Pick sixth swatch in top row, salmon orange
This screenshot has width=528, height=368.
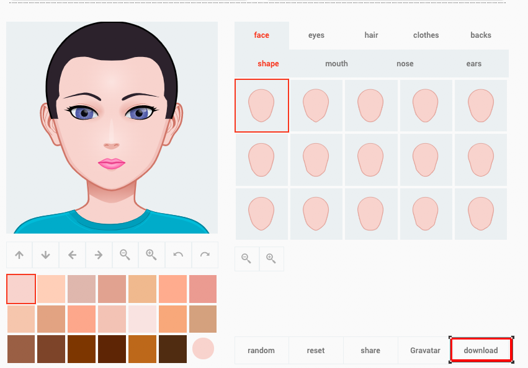[172, 289]
